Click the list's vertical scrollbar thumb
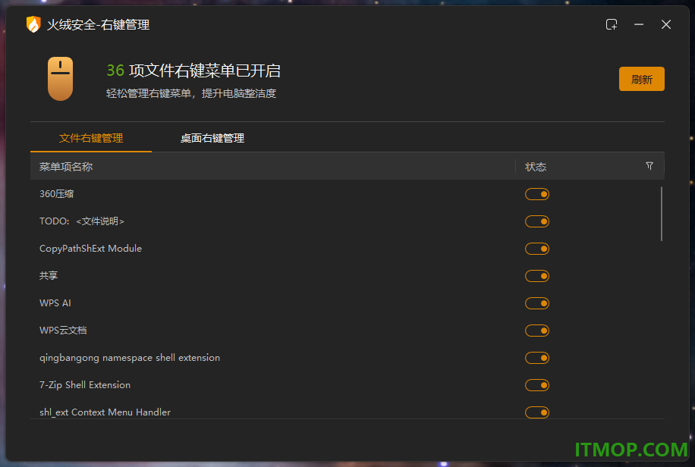Viewport: 695px width, 467px height. coord(662,214)
